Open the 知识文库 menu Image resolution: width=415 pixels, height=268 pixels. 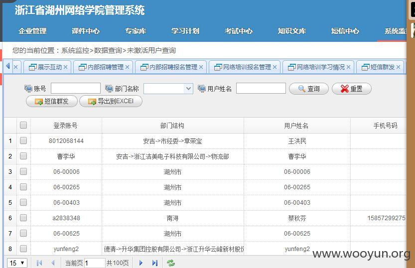[x=292, y=31]
